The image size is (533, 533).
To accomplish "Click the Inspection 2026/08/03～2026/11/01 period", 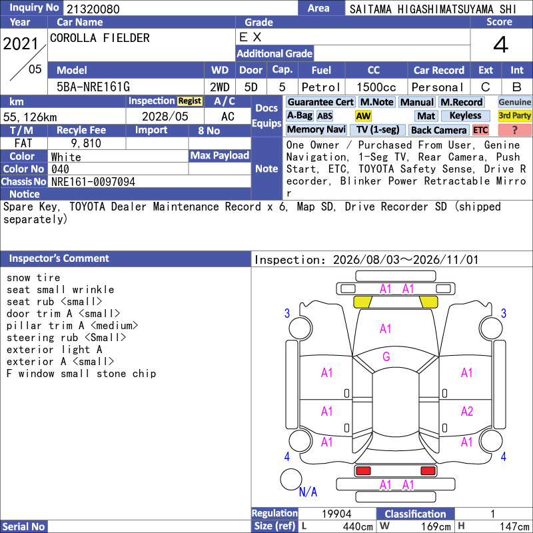I will [x=366, y=260].
